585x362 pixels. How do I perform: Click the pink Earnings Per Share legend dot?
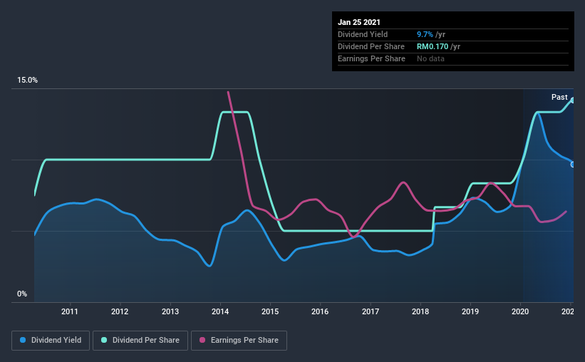(x=202, y=340)
